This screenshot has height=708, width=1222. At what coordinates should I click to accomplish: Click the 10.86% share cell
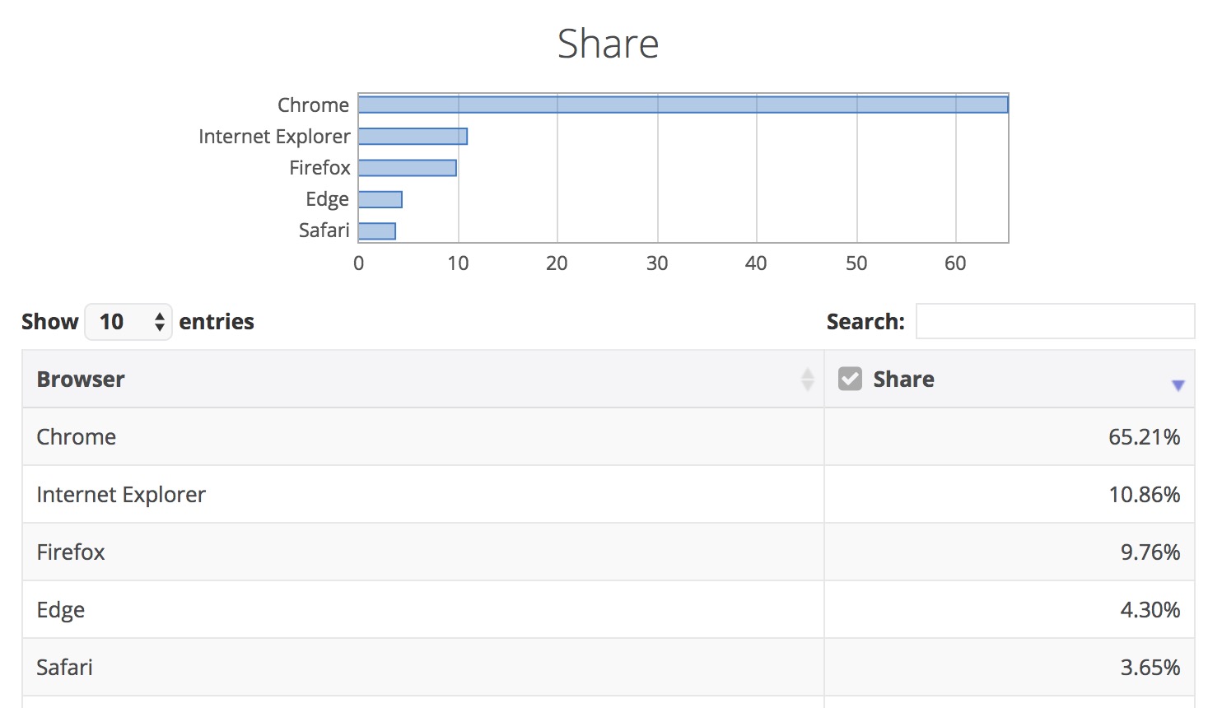click(x=1144, y=495)
